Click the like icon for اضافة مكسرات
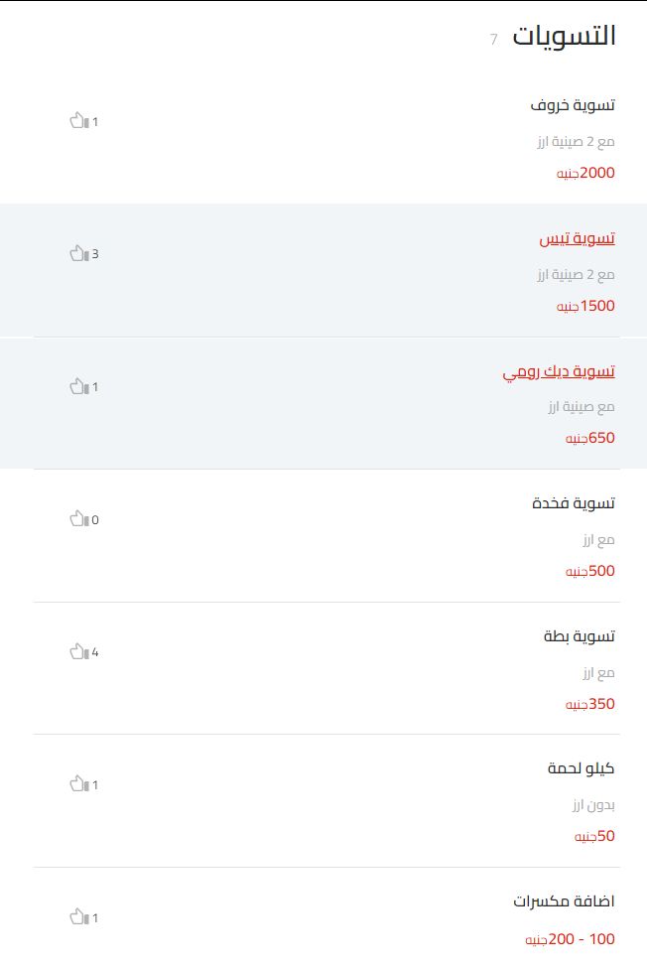This screenshot has width=647, height=968. coord(78,916)
